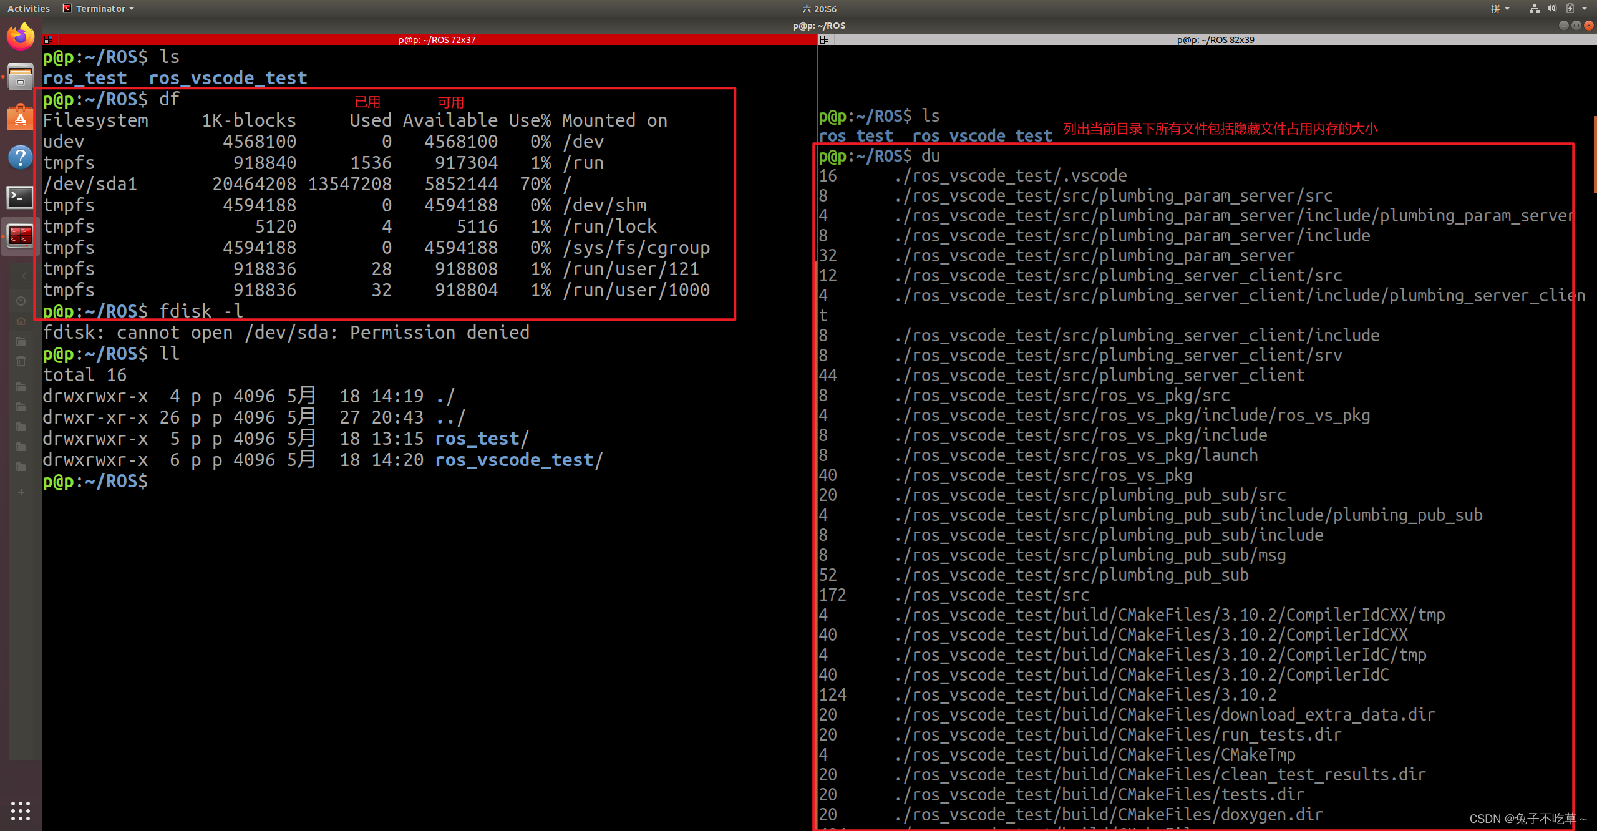Screen dimensions: 1597x831
Task: Select the left pane titlebar 'p@p: ~/ROS 72x37'
Action: point(437,39)
